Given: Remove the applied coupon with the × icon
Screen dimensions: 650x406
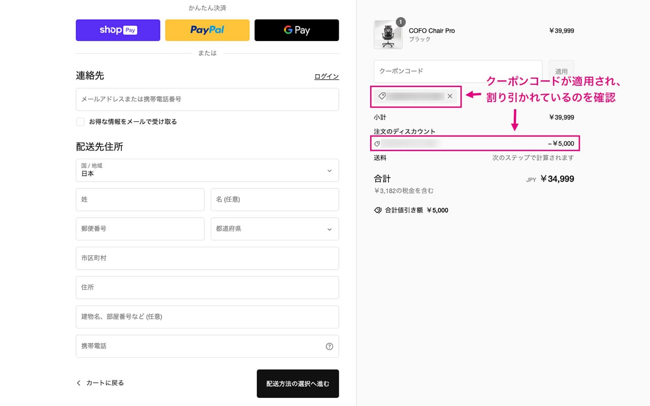Looking at the screenshot, I should [x=449, y=96].
